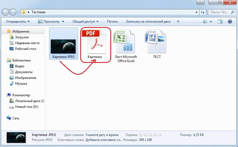Click the Избранное star icon
The height and width of the screenshot is (147, 238).
click(9, 31)
